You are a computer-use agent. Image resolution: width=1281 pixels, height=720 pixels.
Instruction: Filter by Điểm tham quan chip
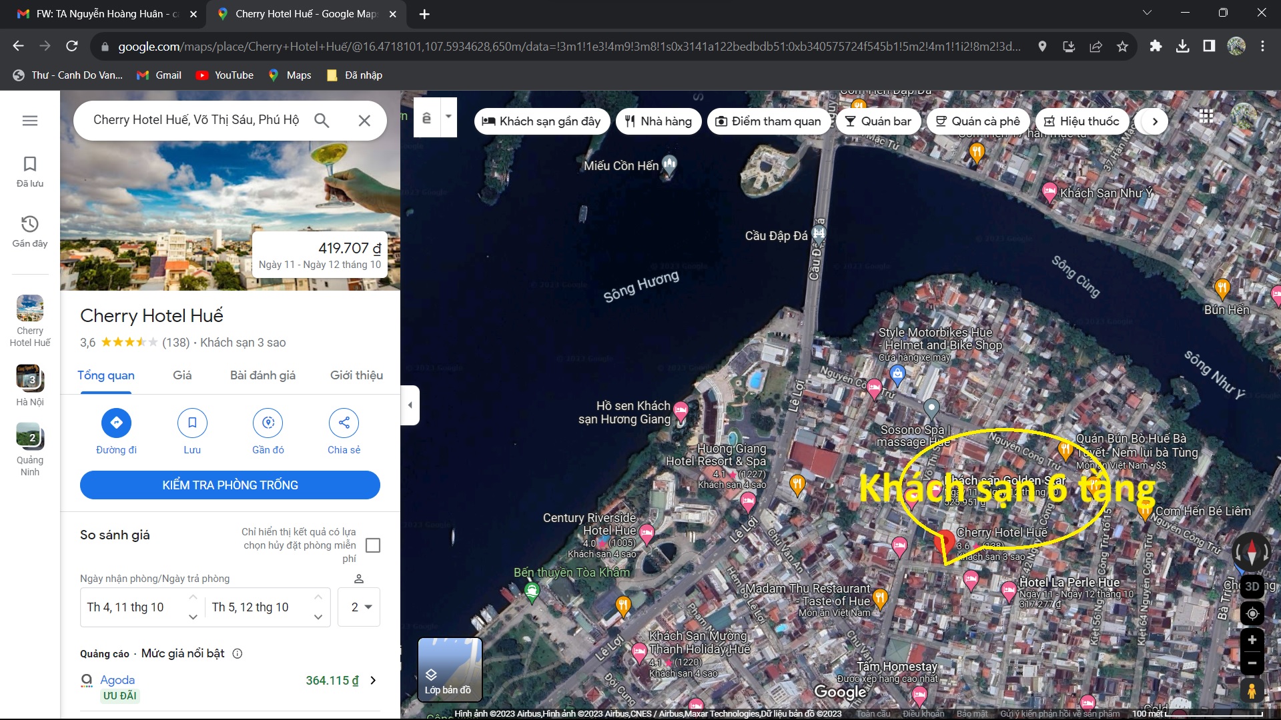(x=768, y=121)
